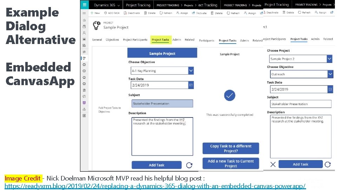Click Delete in the left screenshot toolbar

(150, 13)
